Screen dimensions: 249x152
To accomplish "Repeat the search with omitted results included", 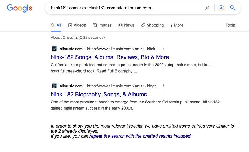I will [x=140, y=136].
